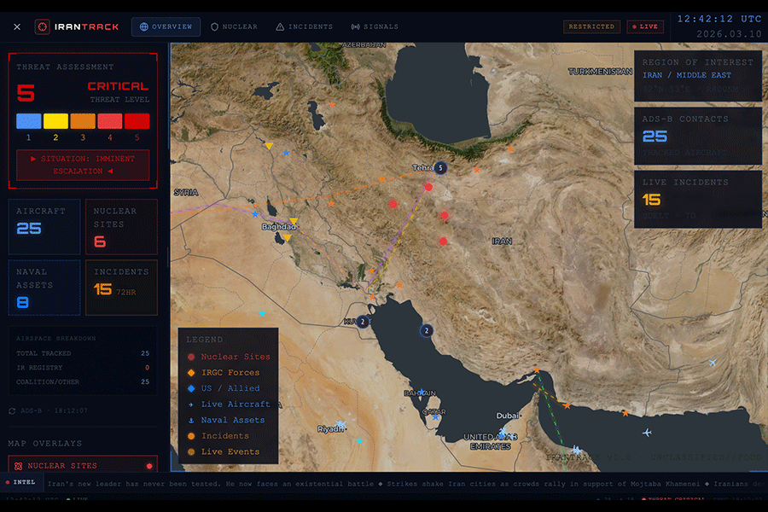Select the blue threat level 1 swatch
The width and height of the screenshot is (768, 512).
(x=28, y=121)
